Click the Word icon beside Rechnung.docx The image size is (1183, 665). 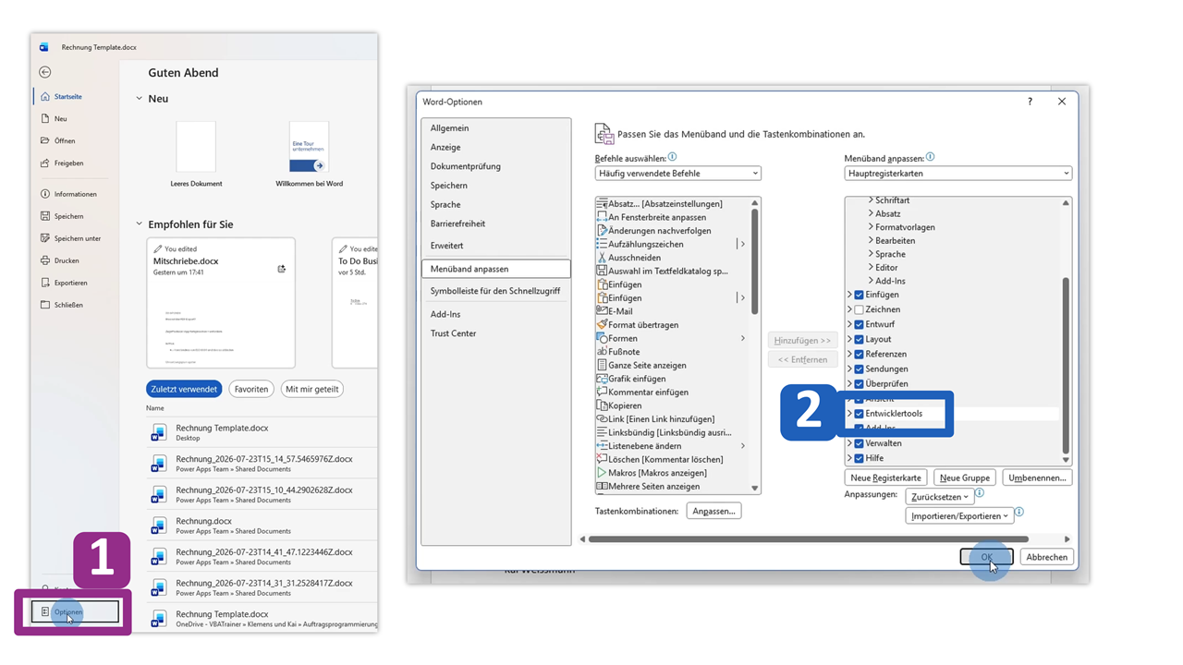pyautogui.click(x=159, y=526)
